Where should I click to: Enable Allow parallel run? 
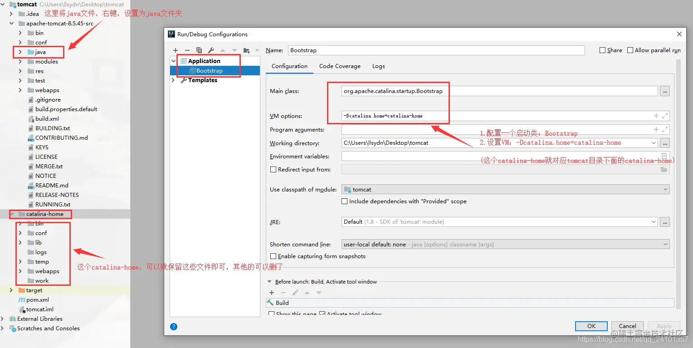click(630, 50)
